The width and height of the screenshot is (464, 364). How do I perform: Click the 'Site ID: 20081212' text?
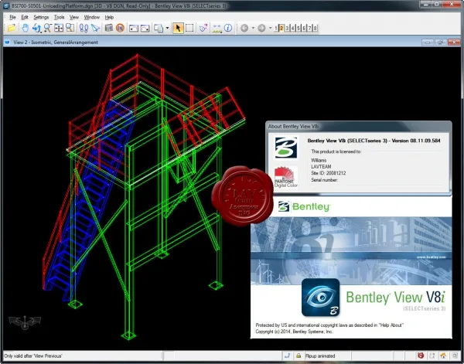[328, 173]
